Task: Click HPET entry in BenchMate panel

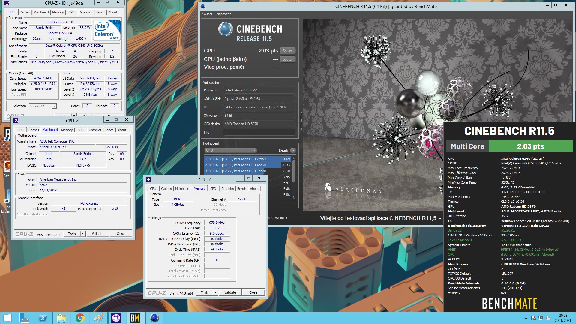Action: pyautogui.click(x=451, y=250)
